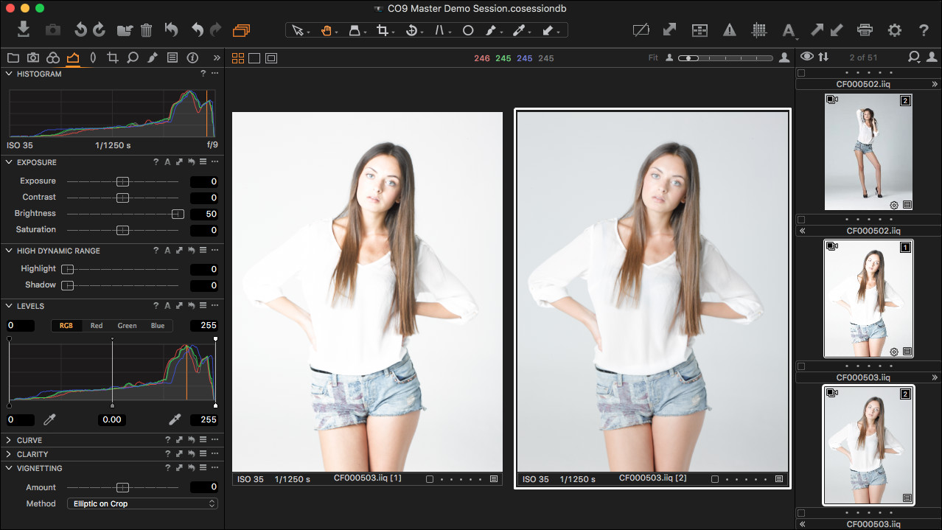Click the undo arrow in toolbar

(x=198, y=30)
